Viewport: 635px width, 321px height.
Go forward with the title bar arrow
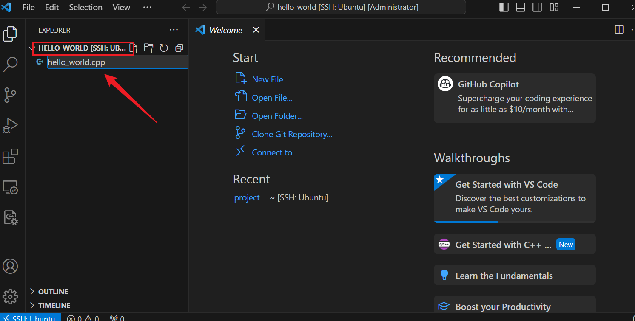point(202,7)
